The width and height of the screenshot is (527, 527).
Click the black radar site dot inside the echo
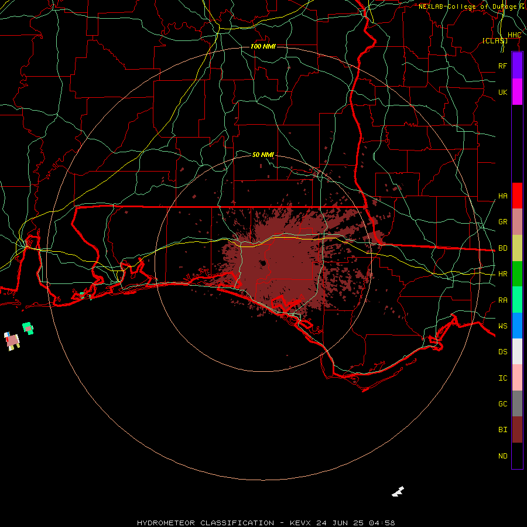point(263,263)
